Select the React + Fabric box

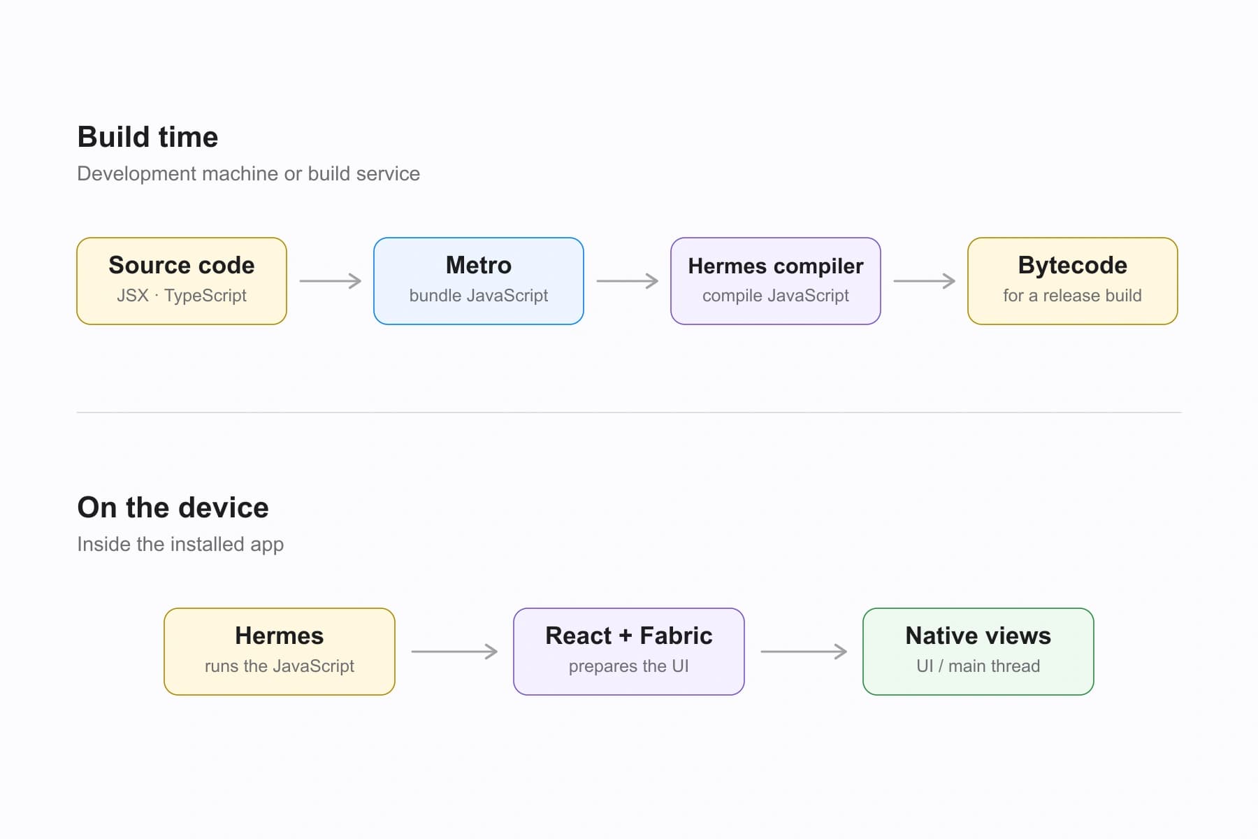tap(629, 652)
